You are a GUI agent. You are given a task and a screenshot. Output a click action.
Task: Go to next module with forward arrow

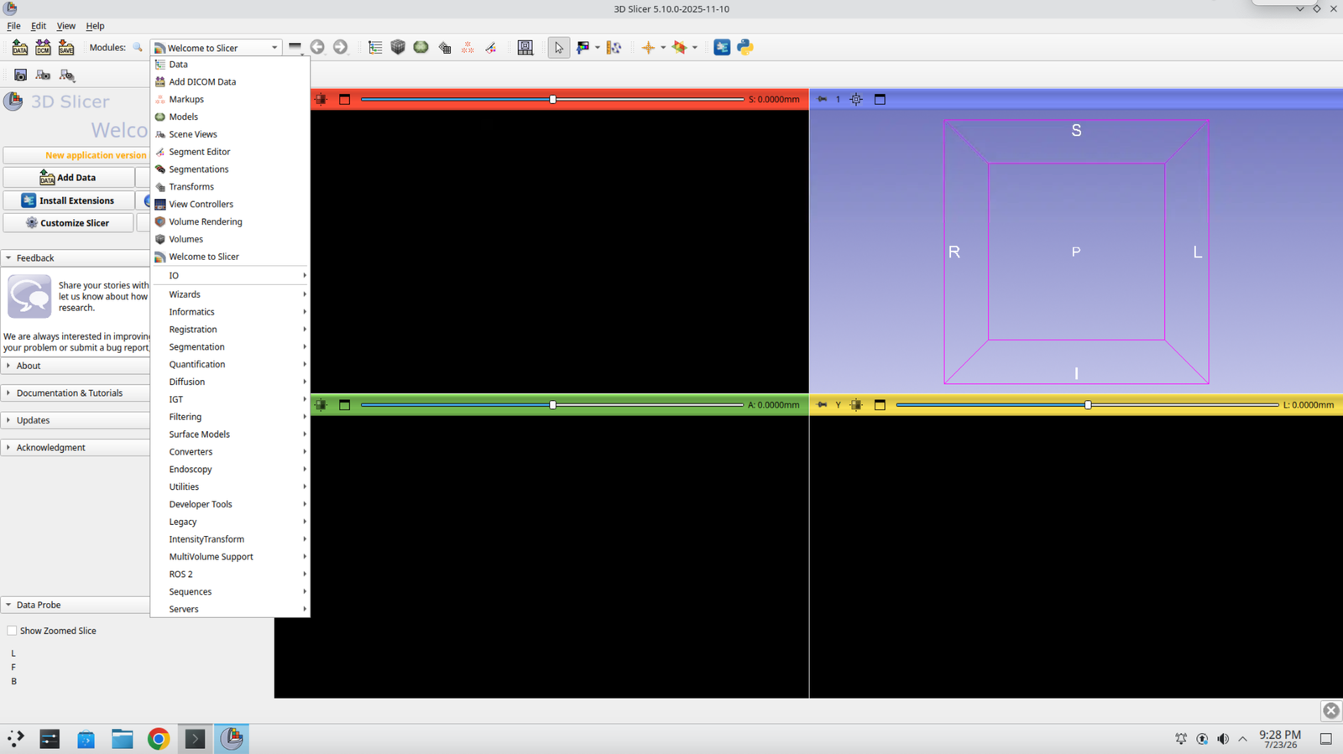pyautogui.click(x=340, y=48)
